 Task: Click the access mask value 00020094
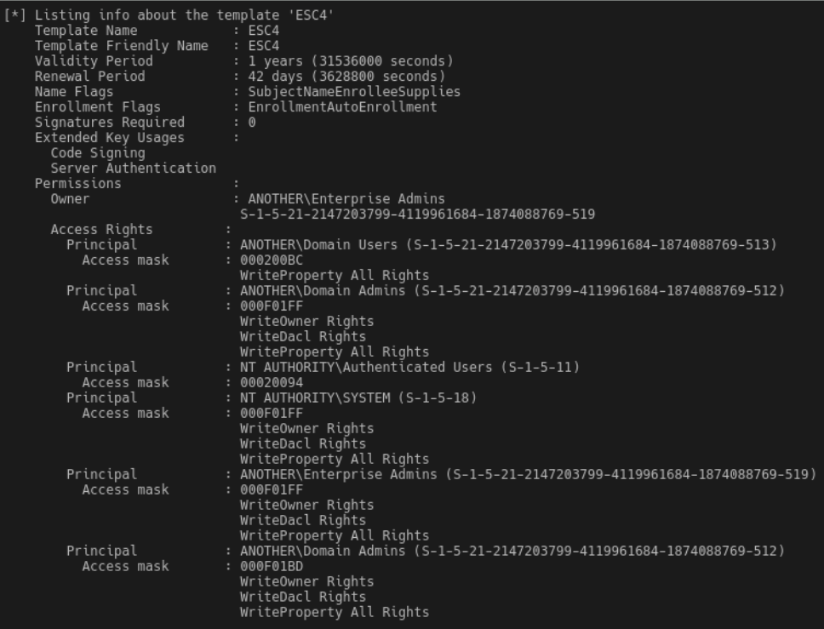[272, 383]
